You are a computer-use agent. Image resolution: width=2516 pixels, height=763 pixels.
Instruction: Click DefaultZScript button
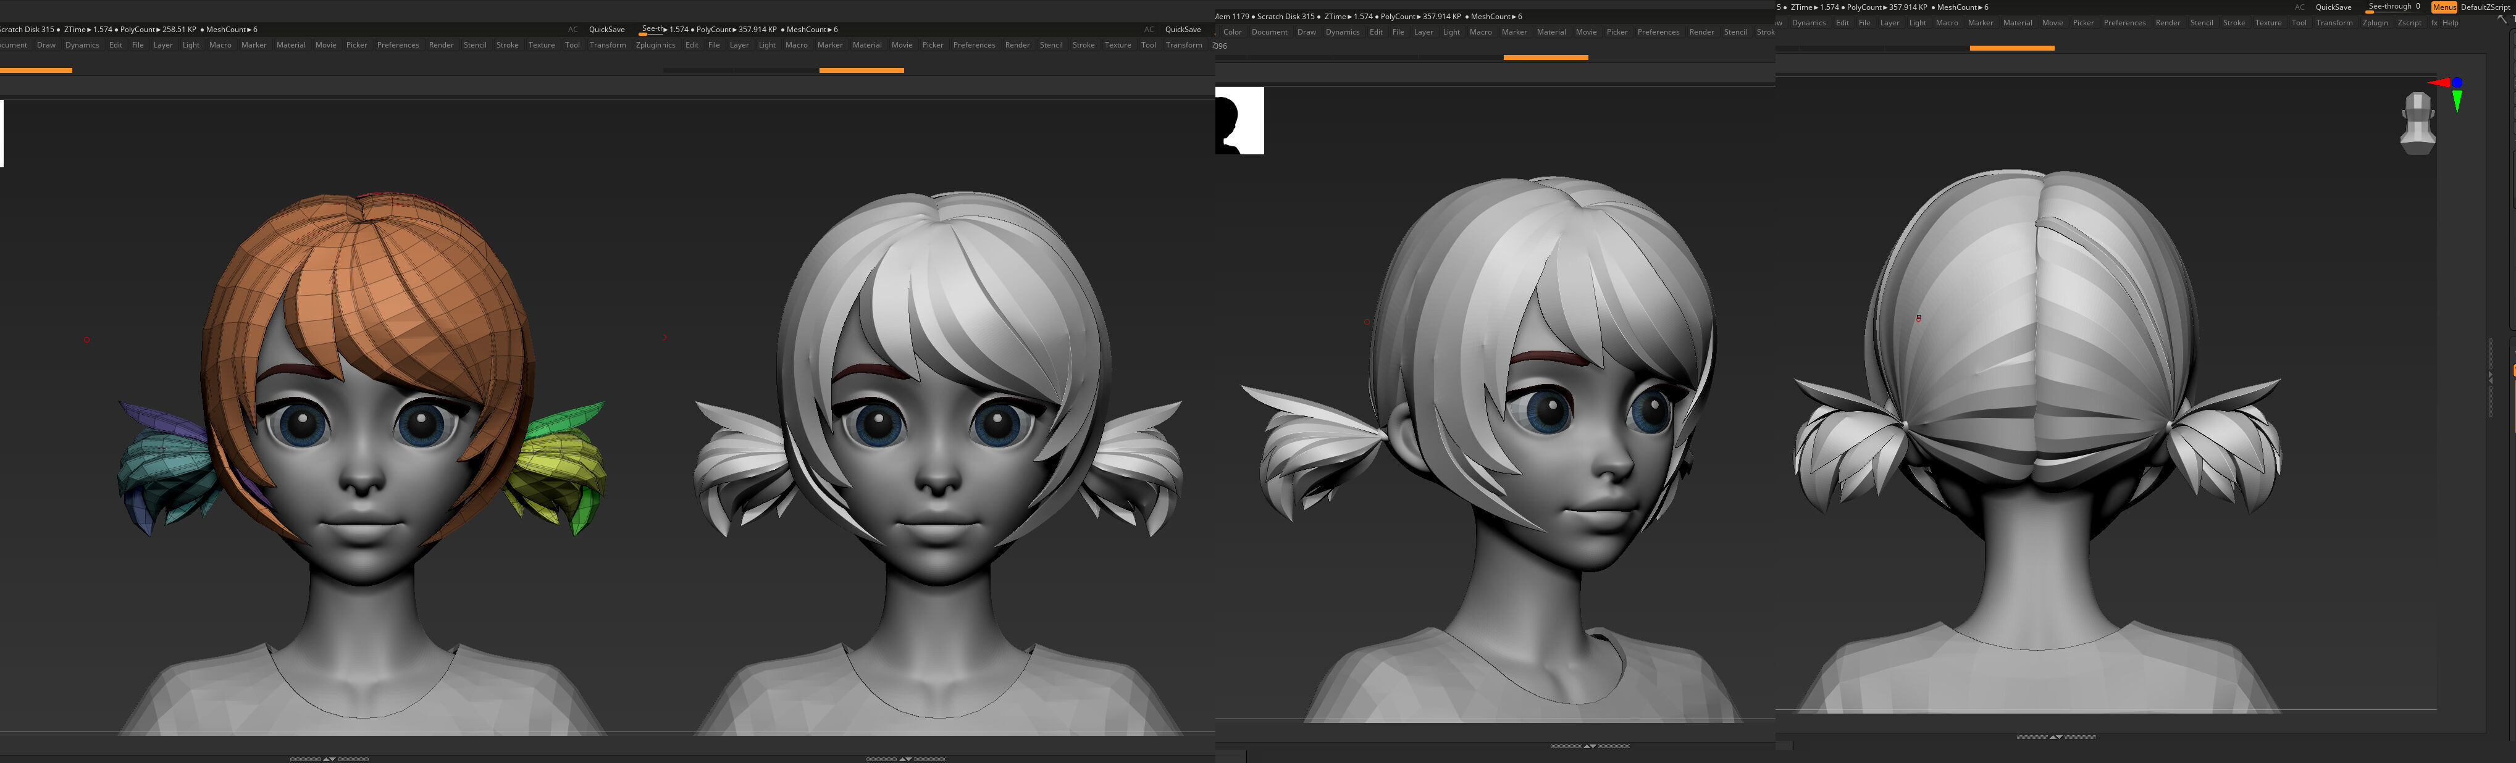[2486, 7]
